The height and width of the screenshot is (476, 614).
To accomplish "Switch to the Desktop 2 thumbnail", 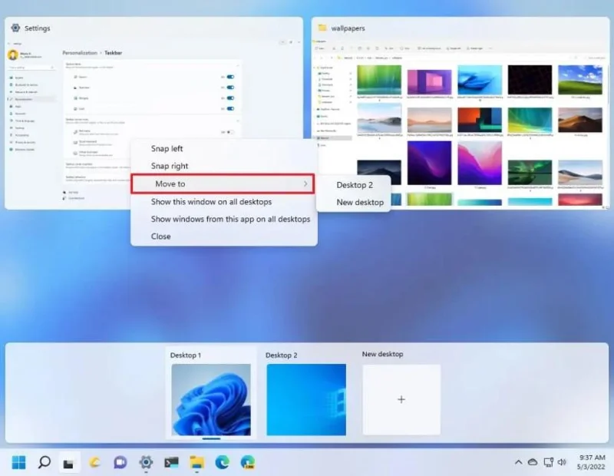I will click(x=306, y=399).
